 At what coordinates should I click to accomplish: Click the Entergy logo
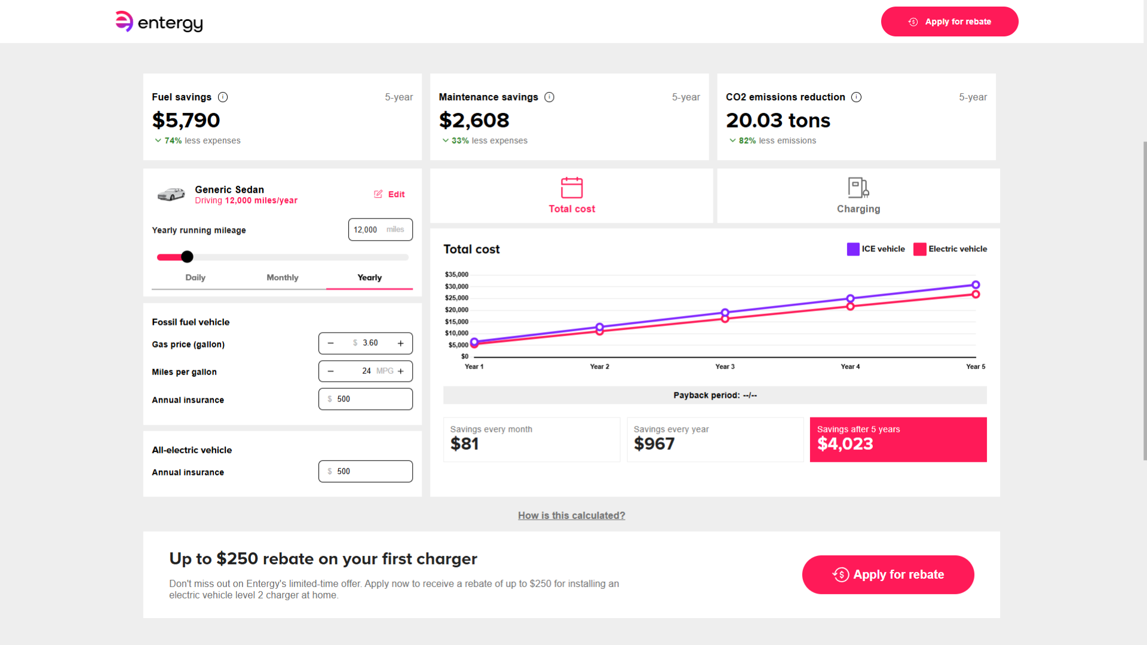click(x=159, y=22)
